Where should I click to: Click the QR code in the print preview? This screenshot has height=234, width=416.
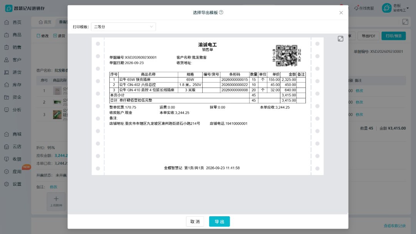tap(287, 56)
